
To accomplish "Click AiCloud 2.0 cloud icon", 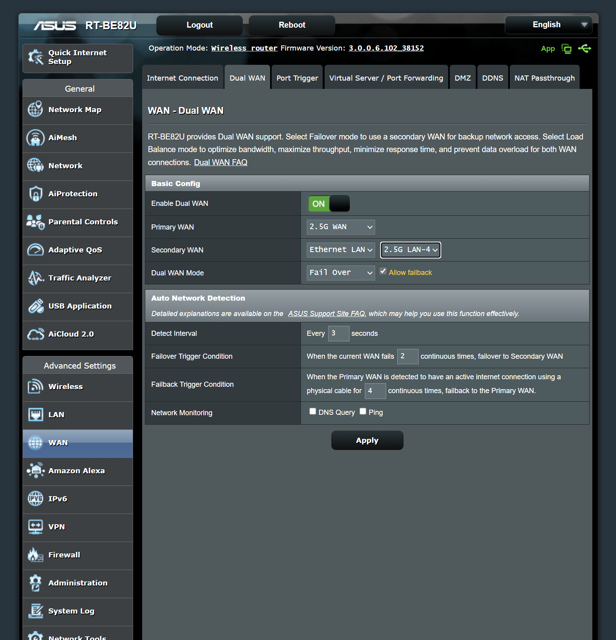I will point(36,334).
